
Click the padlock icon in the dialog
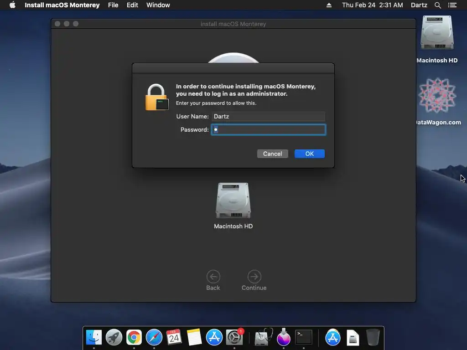pyautogui.click(x=157, y=98)
